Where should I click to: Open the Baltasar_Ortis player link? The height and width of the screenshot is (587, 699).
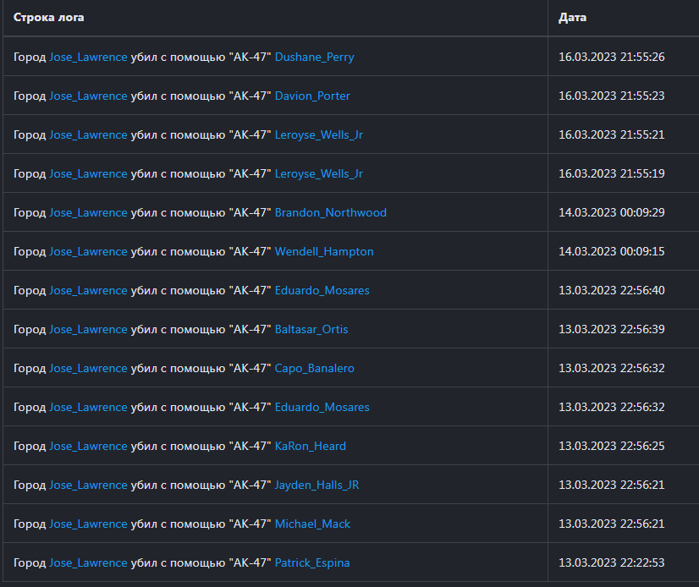[311, 330]
